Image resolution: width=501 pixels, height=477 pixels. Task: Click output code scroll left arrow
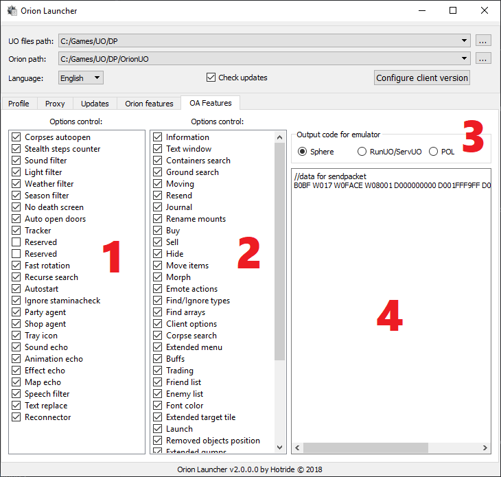(297, 447)
